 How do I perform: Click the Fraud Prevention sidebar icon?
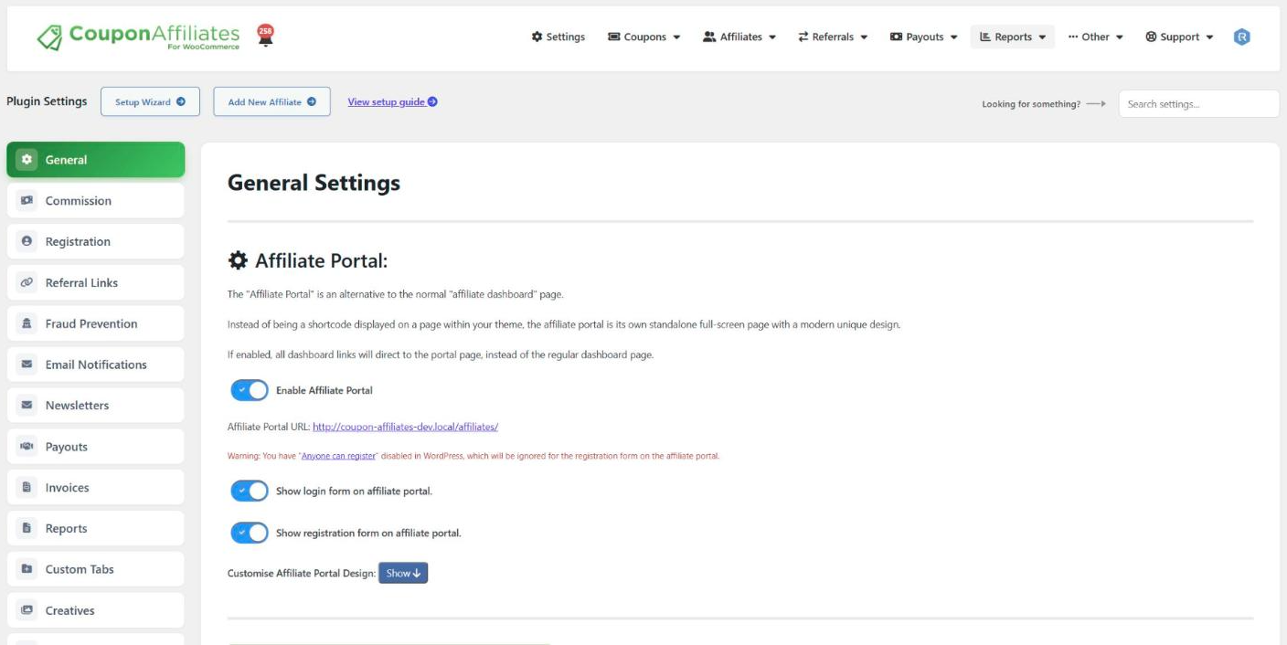[x=27, y=323]
